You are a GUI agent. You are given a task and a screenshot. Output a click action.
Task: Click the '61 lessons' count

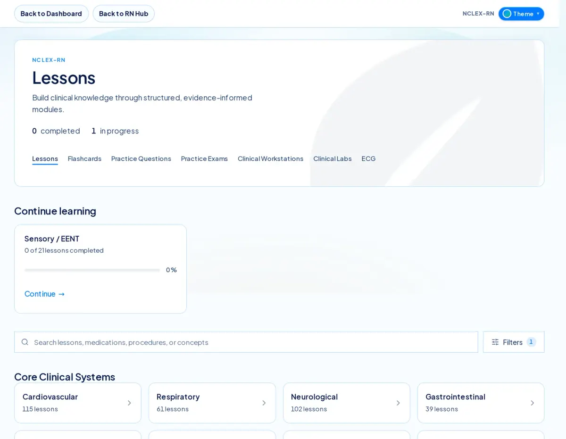[x=173, y=409]
